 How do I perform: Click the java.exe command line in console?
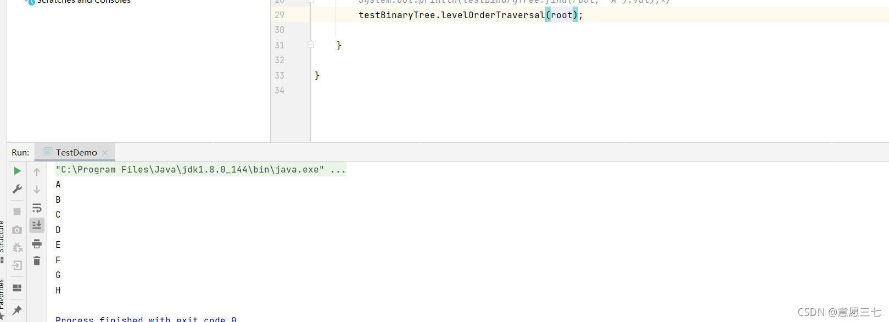pyautogui.click(x=200, y=170)
